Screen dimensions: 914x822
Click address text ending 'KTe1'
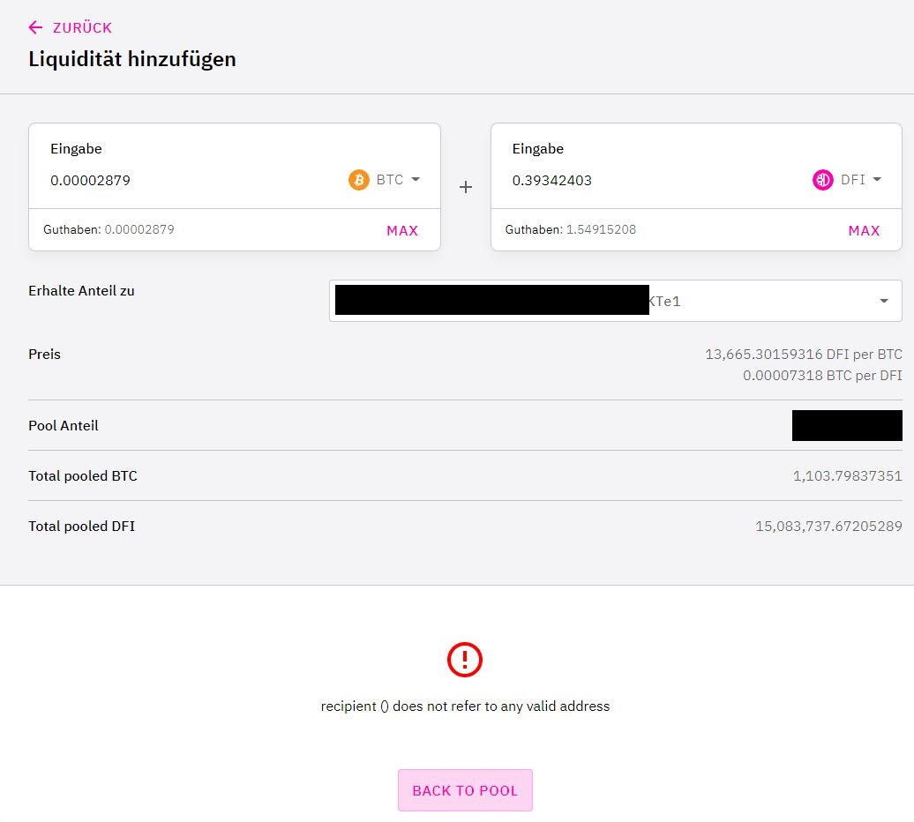[x=665, y=301]
